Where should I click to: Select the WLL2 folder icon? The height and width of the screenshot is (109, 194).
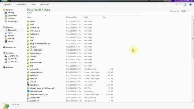(x=28, y=25)
